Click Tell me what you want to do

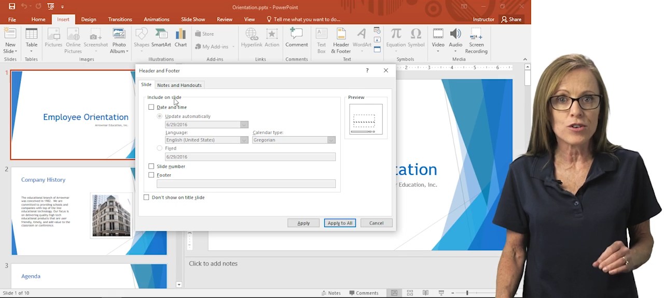[303, 19]
